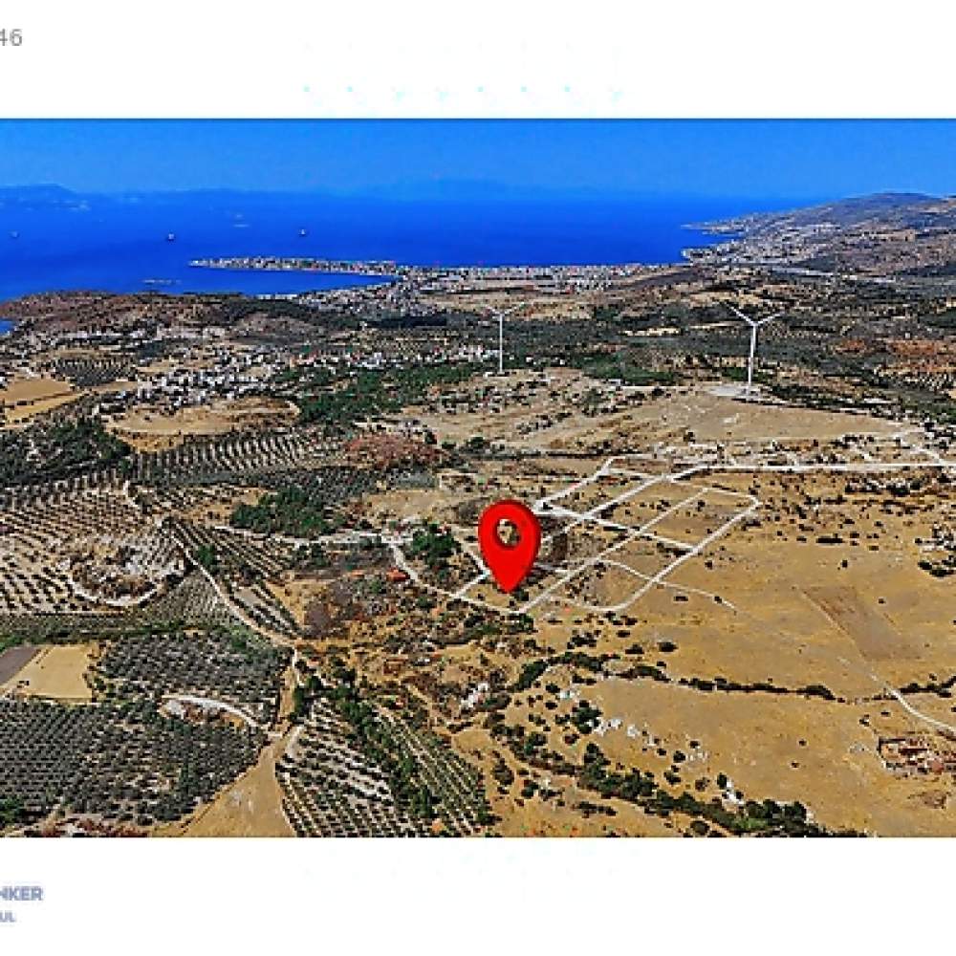956x956 pixels.
Task: Select the dark center of the red pin
Action: [508, 533]
